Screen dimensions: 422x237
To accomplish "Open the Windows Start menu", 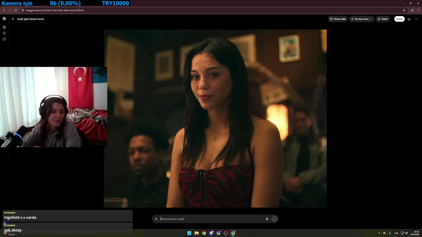I will 189,233.
